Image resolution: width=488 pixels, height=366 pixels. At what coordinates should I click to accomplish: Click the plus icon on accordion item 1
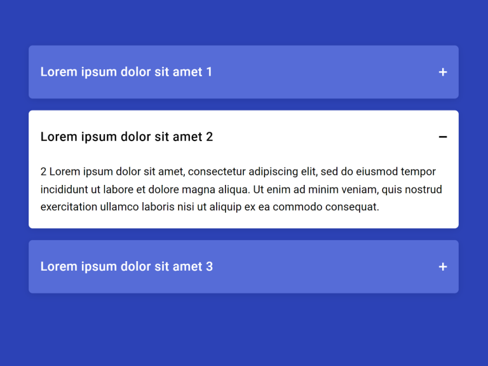[x=443, y=72]
